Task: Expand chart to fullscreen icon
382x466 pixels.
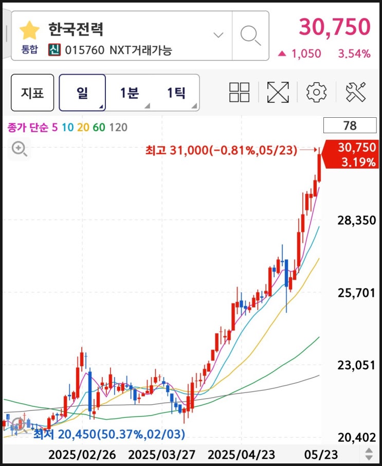Action: 278,92
